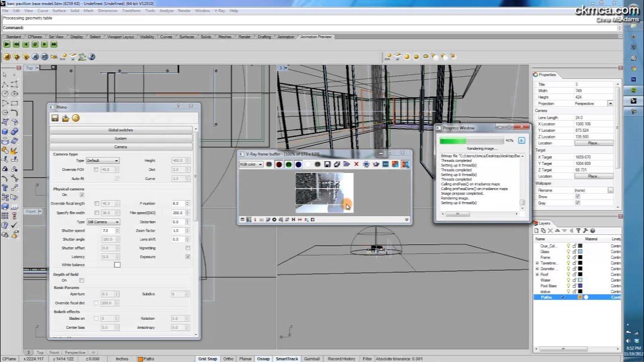Expand frame buffer bottom toolbar chevron
The width and height of the screenshot is (644, 362).
click(x=407, y=220)
